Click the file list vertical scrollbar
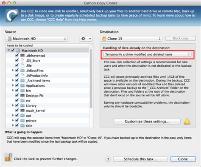The width and height of the screenshot is (201, 167). pyautogui.click(x=91, y=78)
